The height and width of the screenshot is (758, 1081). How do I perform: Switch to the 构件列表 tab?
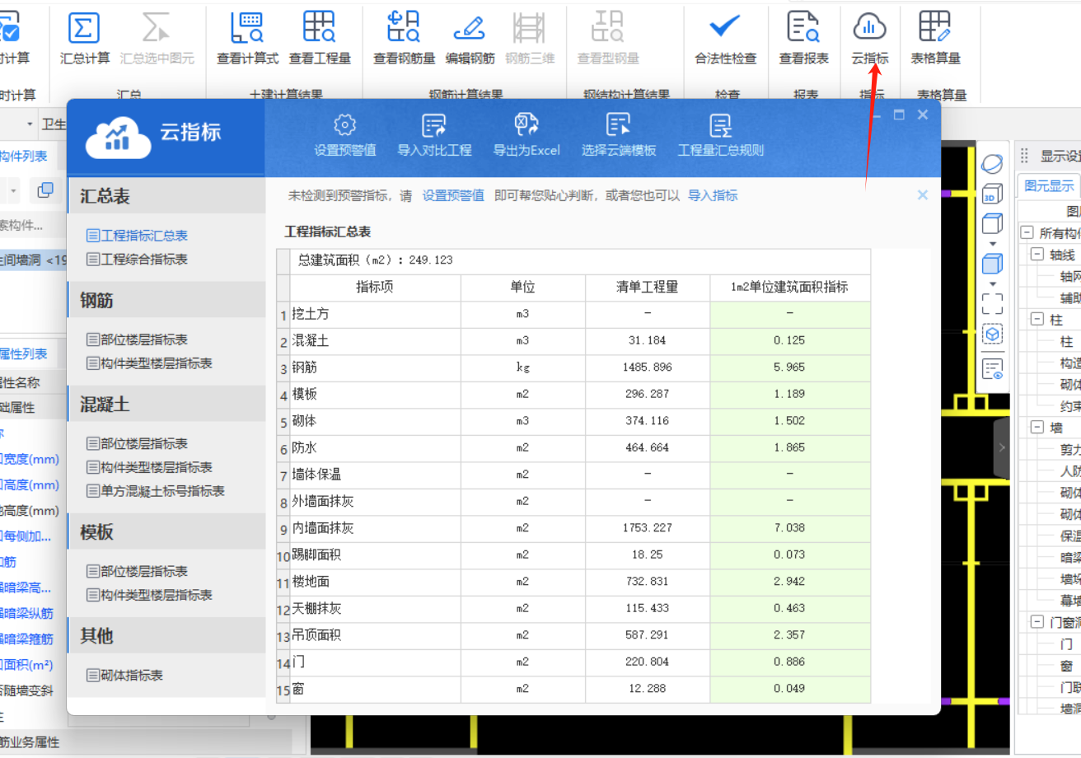[22, 157]
